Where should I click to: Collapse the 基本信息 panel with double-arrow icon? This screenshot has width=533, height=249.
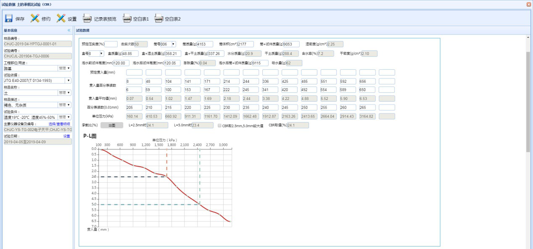69,30
